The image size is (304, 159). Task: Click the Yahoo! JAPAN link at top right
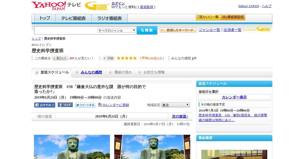click(x=249, y=6)
